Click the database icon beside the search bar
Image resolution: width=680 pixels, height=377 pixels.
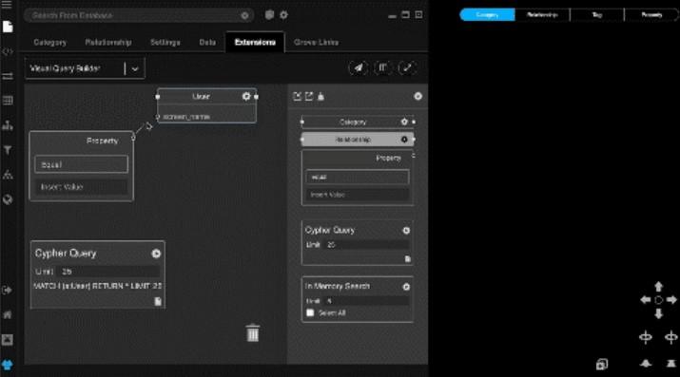(x=269, y=15)
